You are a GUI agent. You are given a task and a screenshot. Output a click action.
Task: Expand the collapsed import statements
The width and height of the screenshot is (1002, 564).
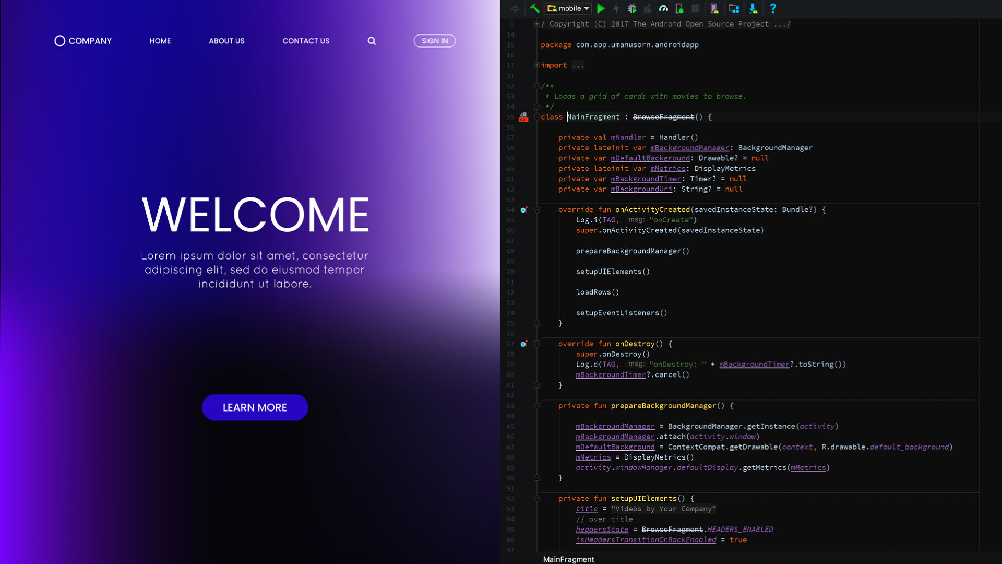[x=536, y=65]
